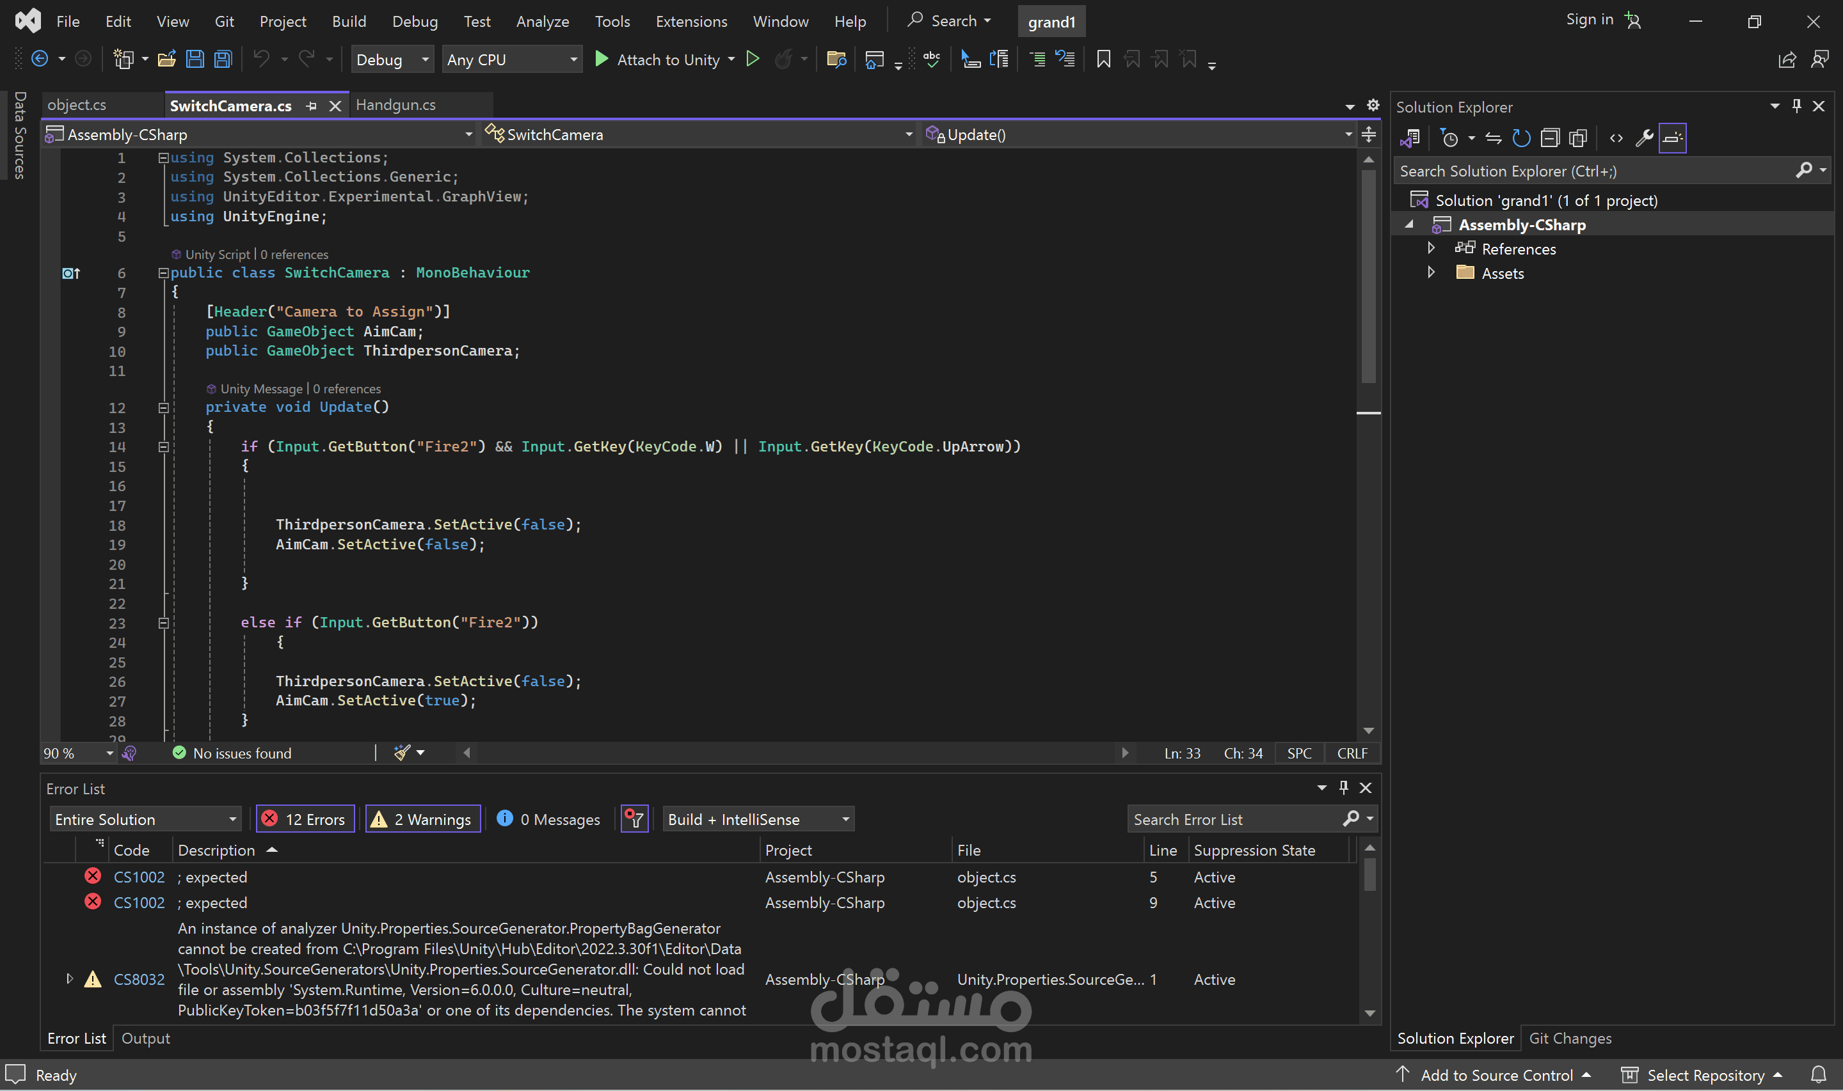Viewport: 1843px width, 1091px height.
Task: Open the Build + IntelliSense dropdown
Action: click(758, 819)
